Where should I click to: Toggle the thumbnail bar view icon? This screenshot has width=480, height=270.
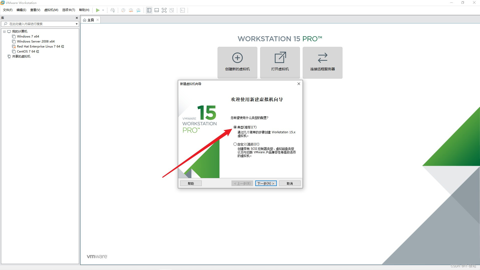tap(157, 10)
